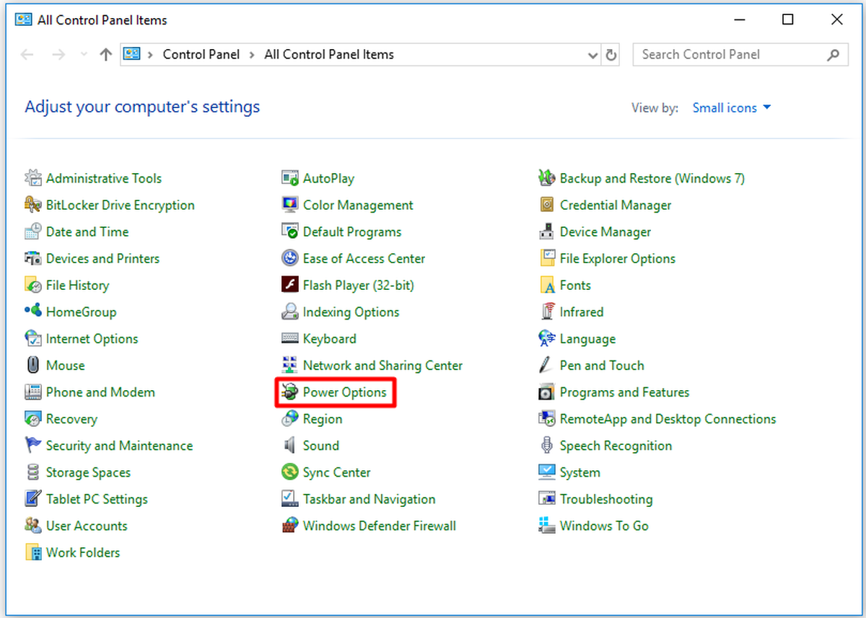
Task: Click the Administrative Tools icon
Action: coord(32,178)
